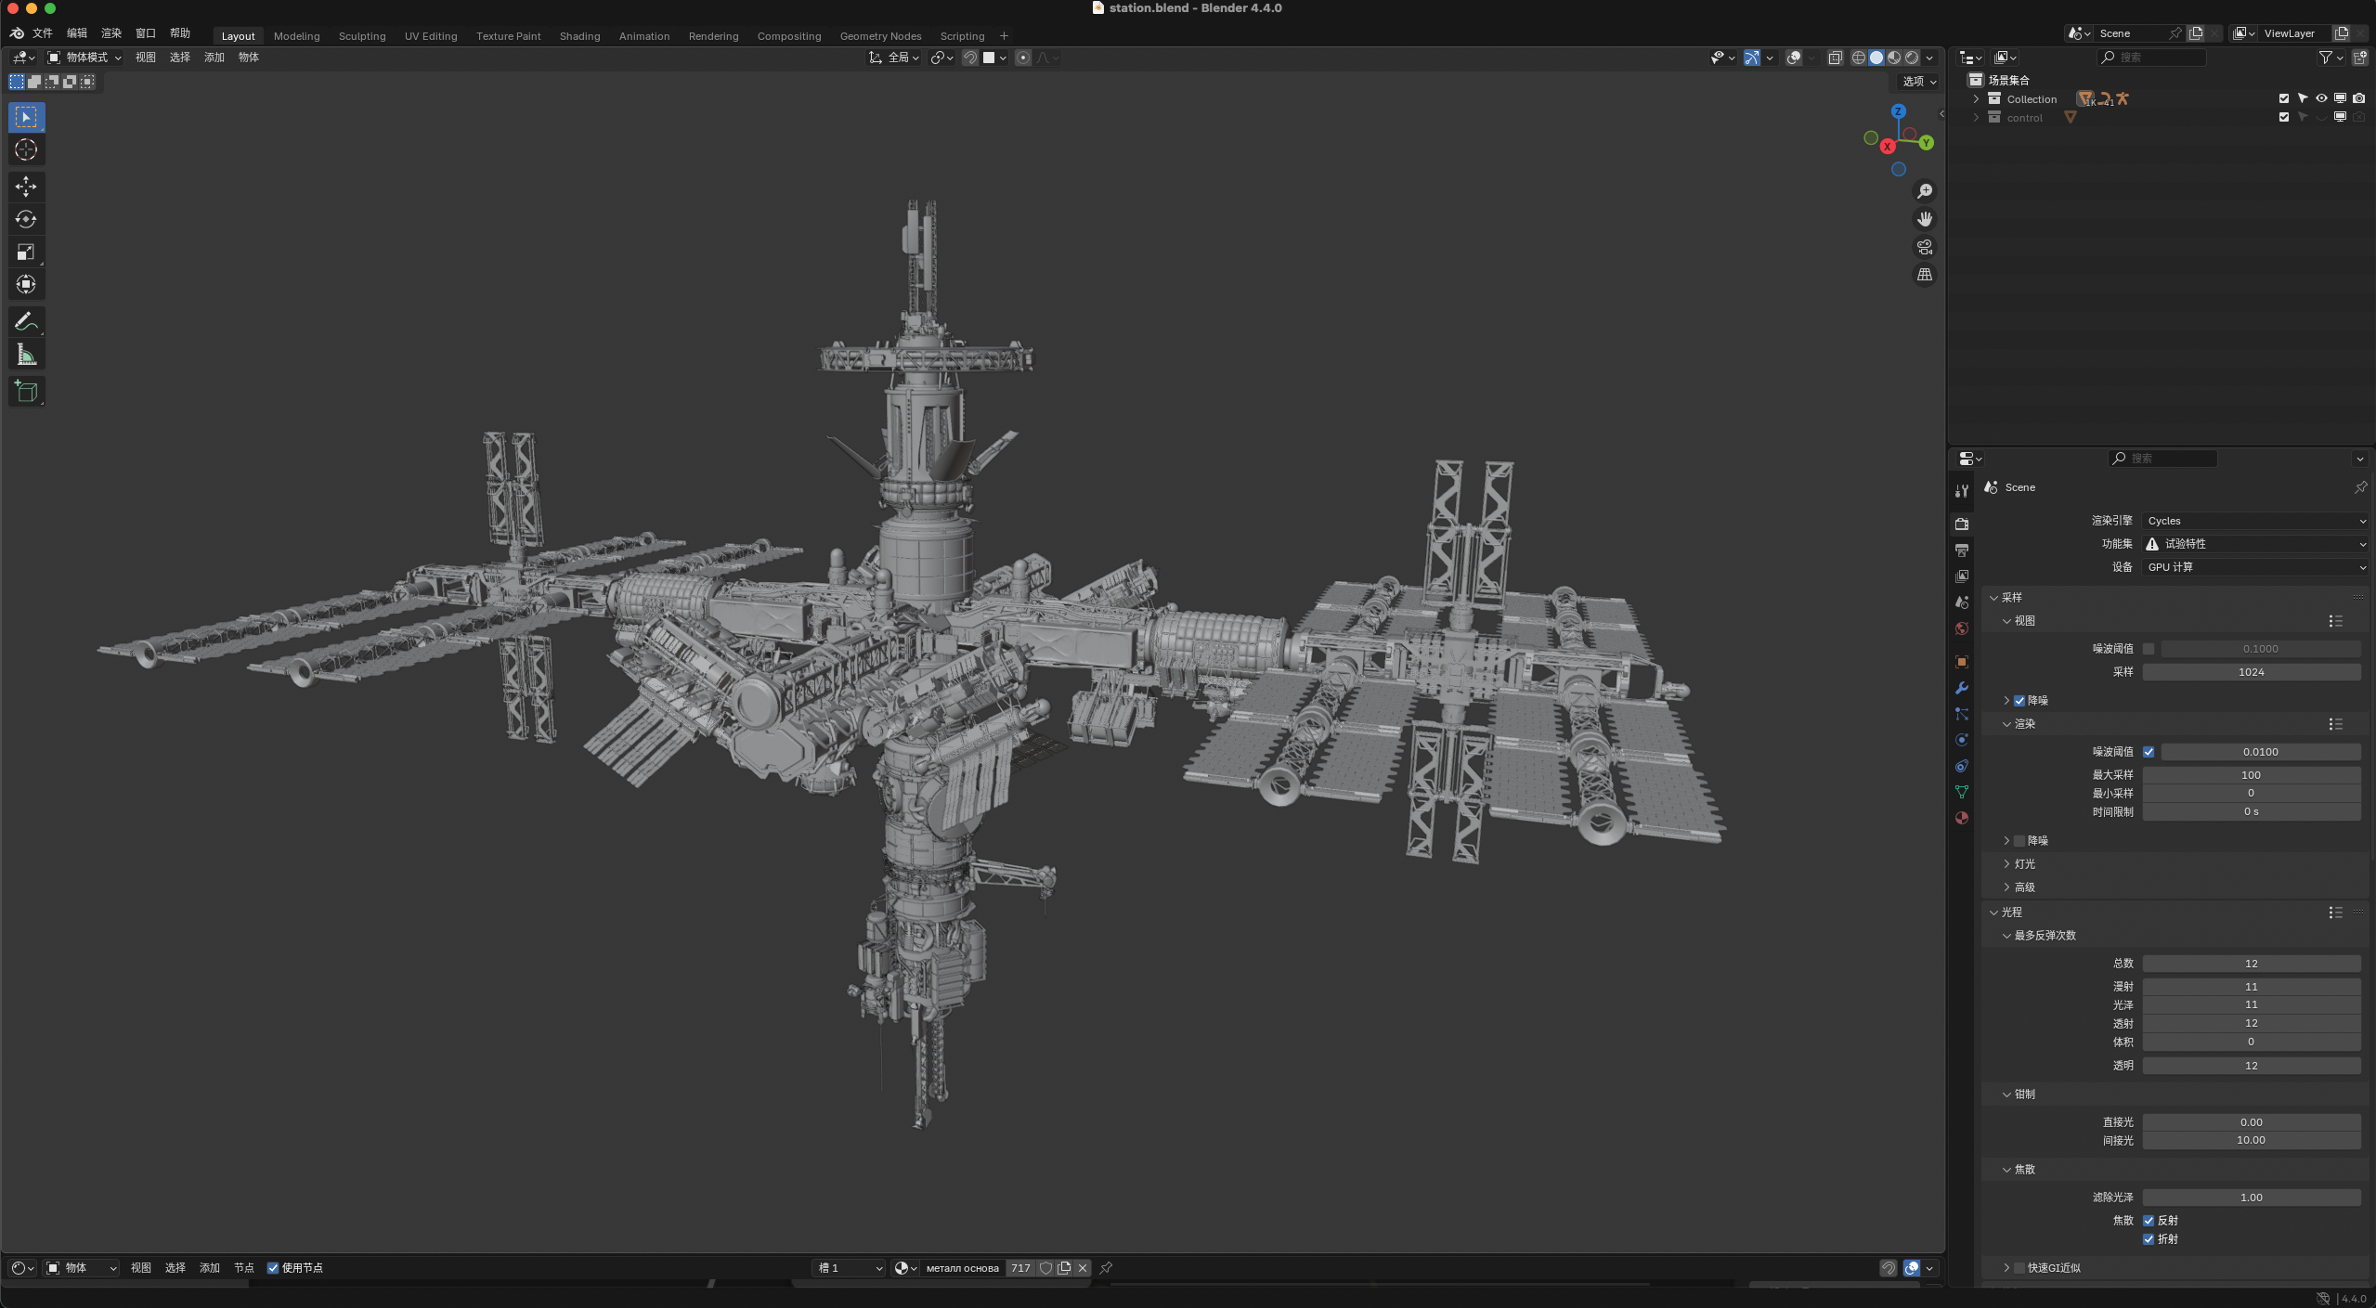Screen dimensions: 2376x1308
Task: Activate the Transform tool
Action: 26,284
